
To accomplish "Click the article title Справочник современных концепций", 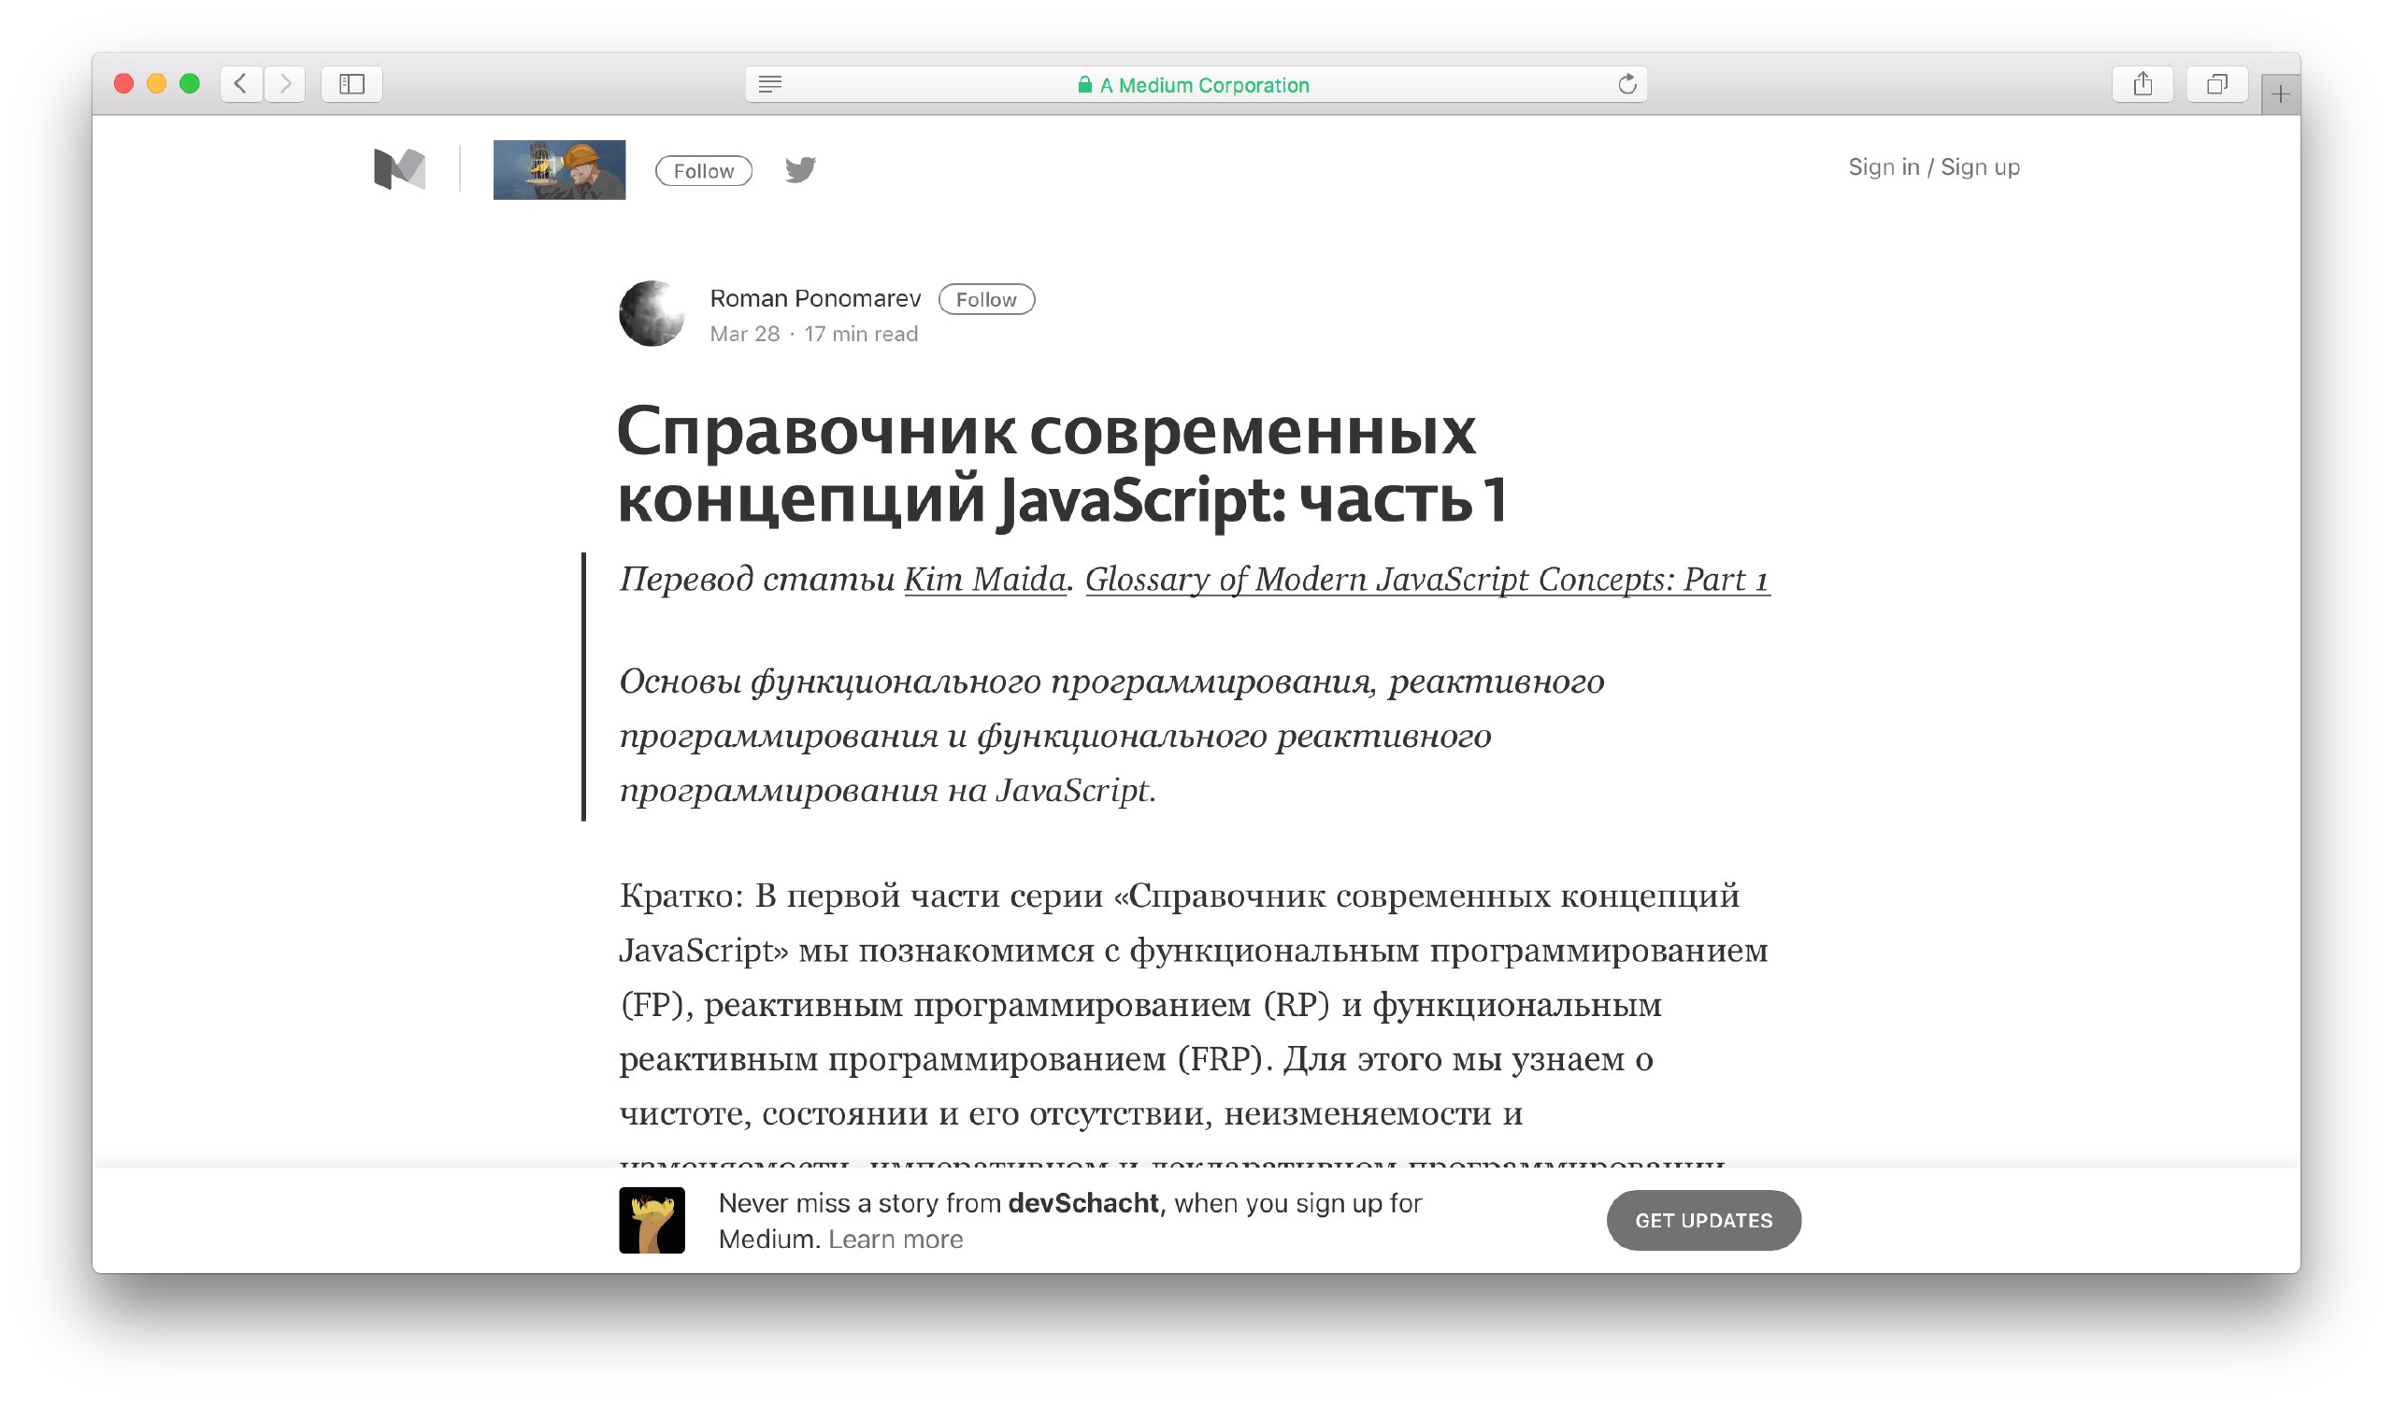I will point(1062,466).
